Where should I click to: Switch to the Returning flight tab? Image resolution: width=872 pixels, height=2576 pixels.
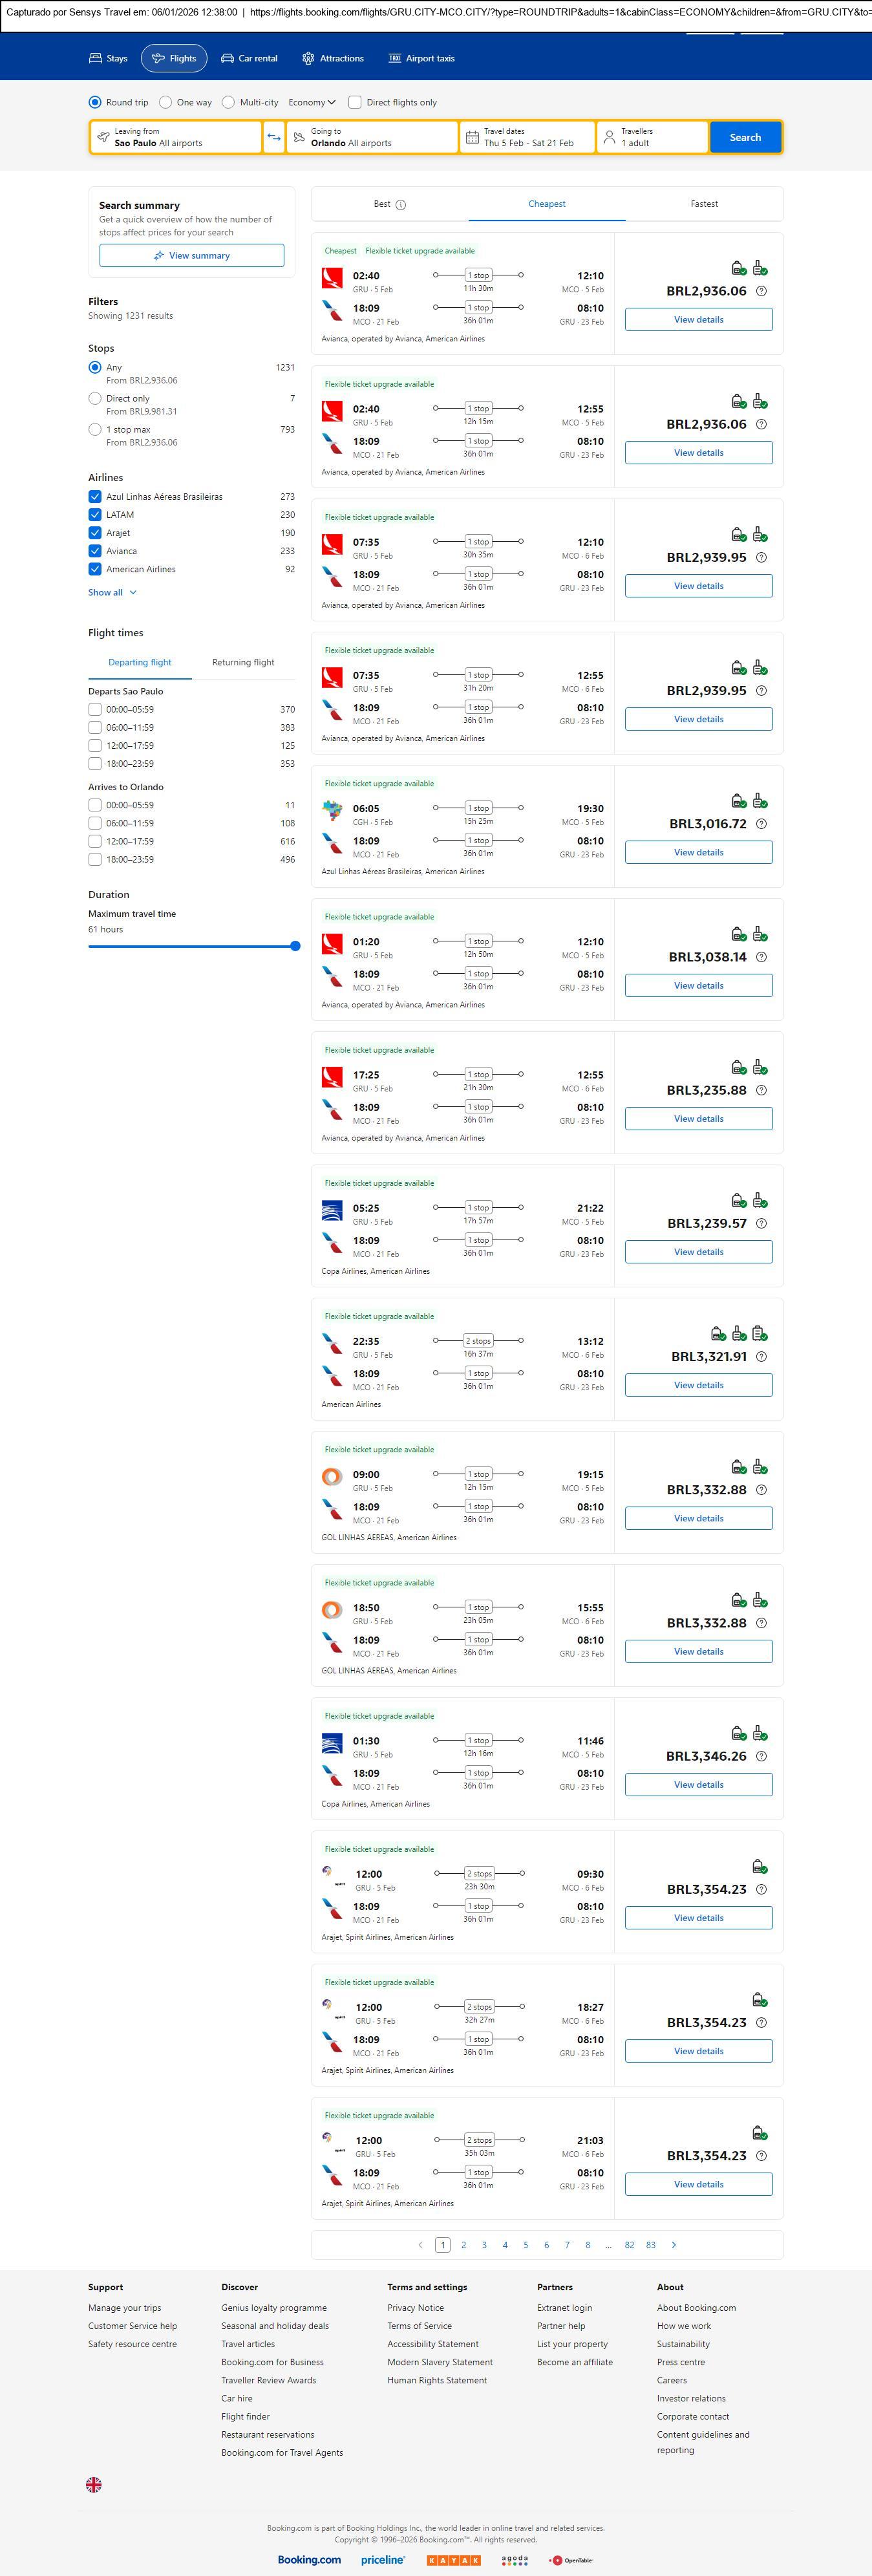(x=243, y=662)
